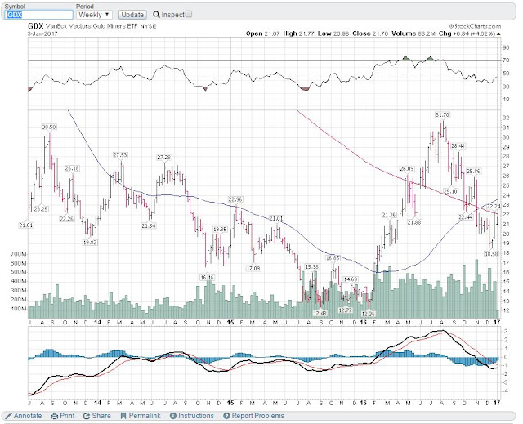Click the GDX chart title text
Image resolution: width=523 pixels, height=424 pixels.
[35, 26]
